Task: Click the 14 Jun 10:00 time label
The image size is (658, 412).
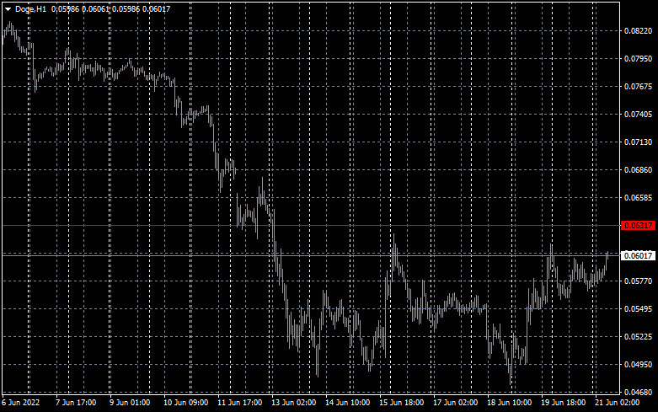Action: click(x=347, y=403)
